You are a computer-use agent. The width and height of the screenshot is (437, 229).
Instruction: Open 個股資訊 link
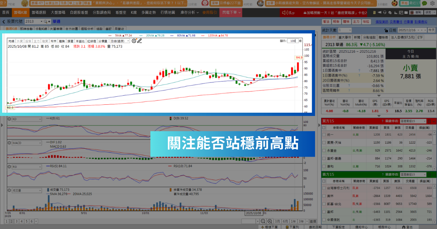click(x=382, y=21)
